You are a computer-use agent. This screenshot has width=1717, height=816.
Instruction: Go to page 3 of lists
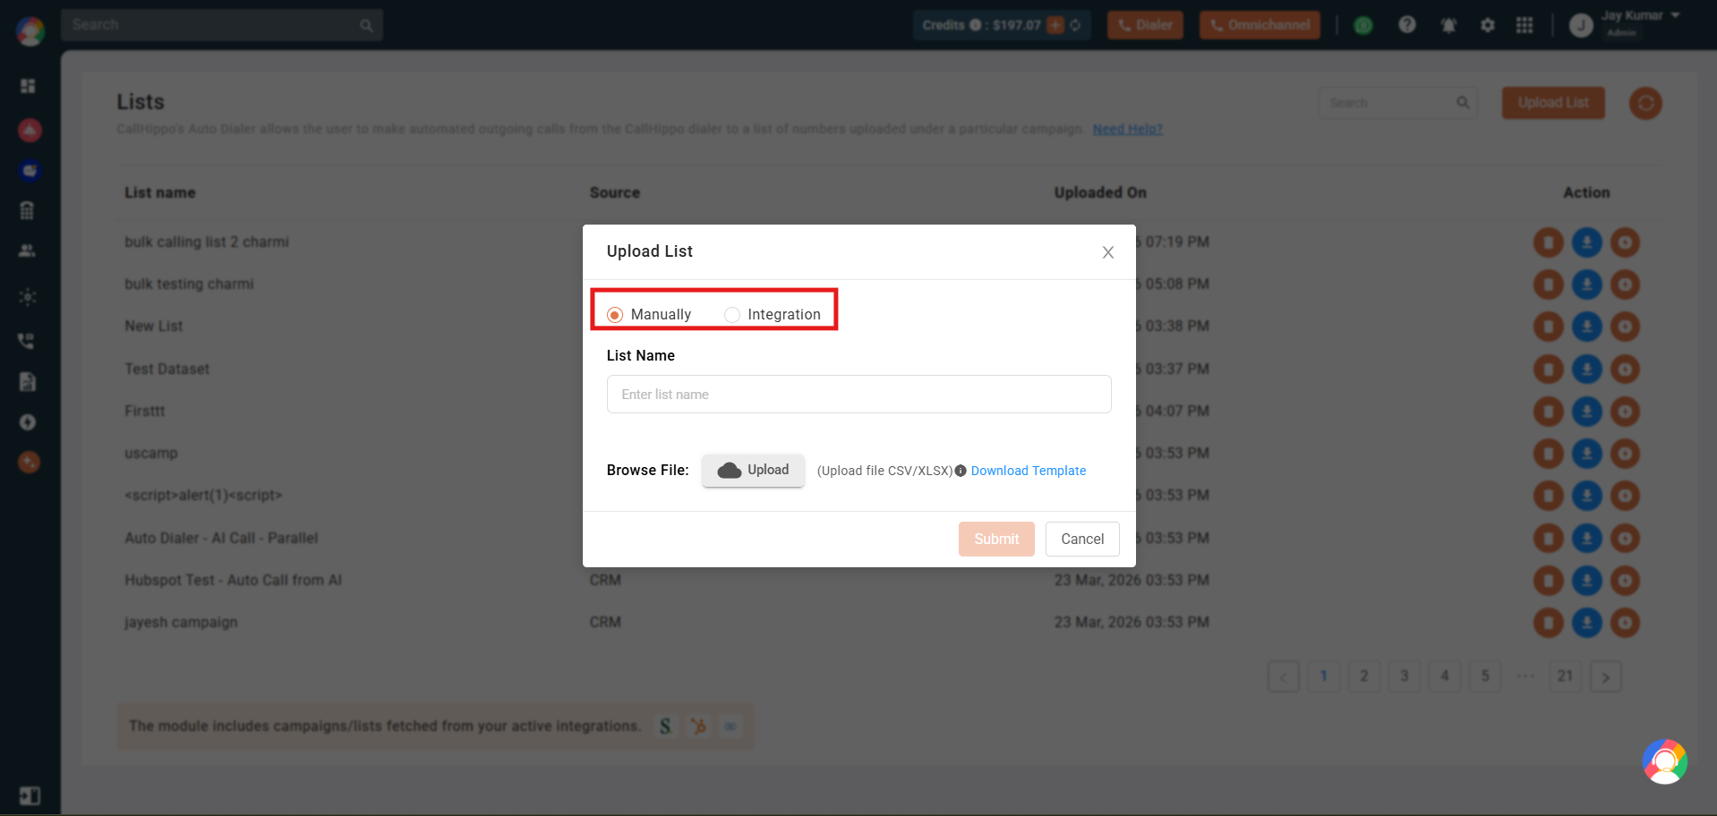click(1404, 676)
